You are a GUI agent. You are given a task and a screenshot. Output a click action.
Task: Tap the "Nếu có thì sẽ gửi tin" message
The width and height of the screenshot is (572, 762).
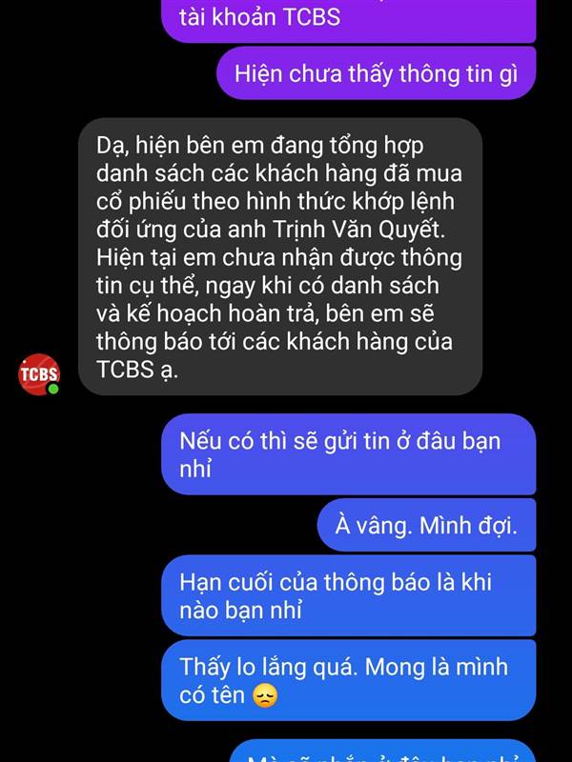[x=349, y=454]
